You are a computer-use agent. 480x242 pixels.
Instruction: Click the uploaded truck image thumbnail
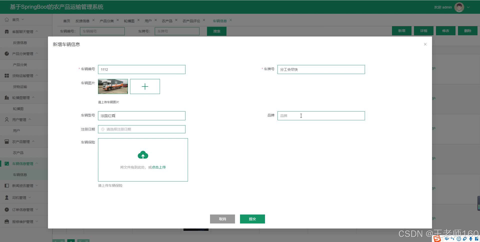click(113, 86)
